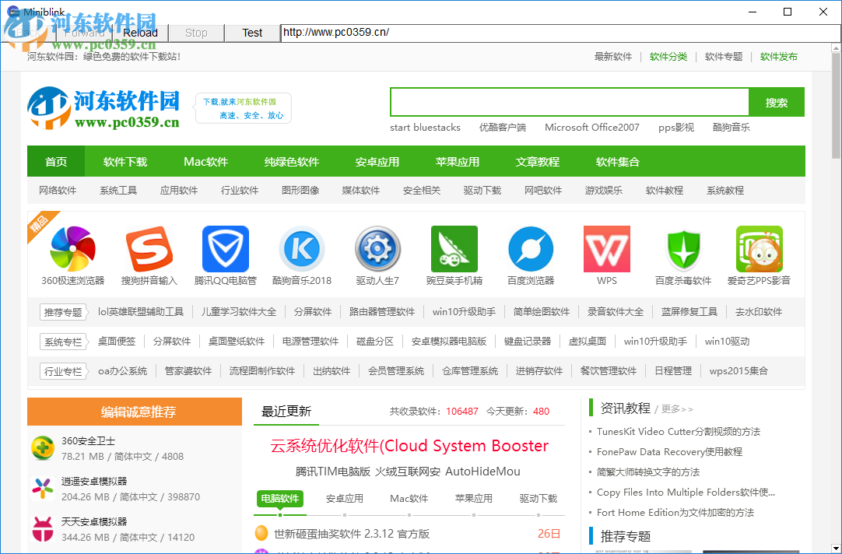Click the 网络软件 category link
The height and width of the screenshot is (554, 842).
click(58, 190)
